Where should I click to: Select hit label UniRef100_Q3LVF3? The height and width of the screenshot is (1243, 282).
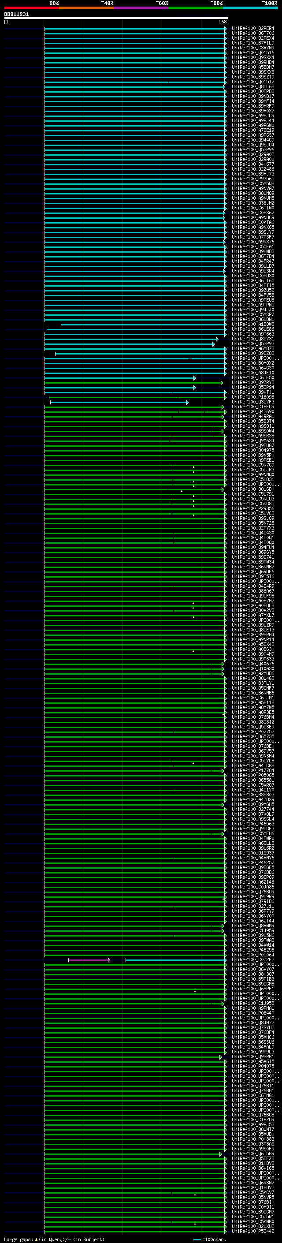click(x=253, y=402)
